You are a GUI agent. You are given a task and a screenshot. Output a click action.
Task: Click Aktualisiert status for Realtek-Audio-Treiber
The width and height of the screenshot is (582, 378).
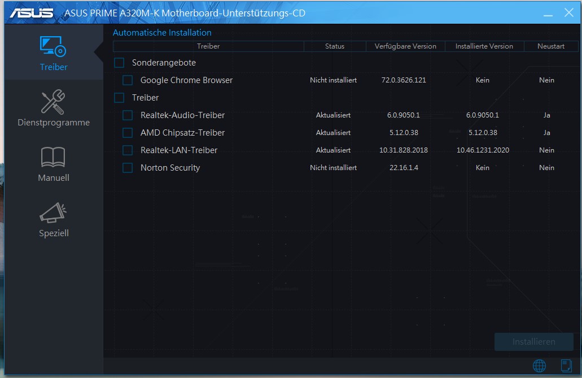tap(333, 115)
